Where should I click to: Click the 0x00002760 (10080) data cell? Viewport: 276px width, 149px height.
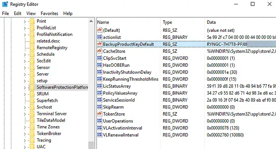coord(225,135)
